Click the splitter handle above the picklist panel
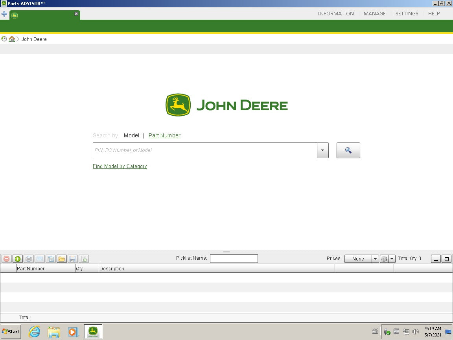 pos(226,252)
